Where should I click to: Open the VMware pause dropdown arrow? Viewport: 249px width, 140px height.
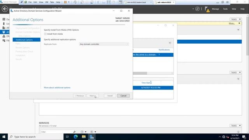(69, 2)
